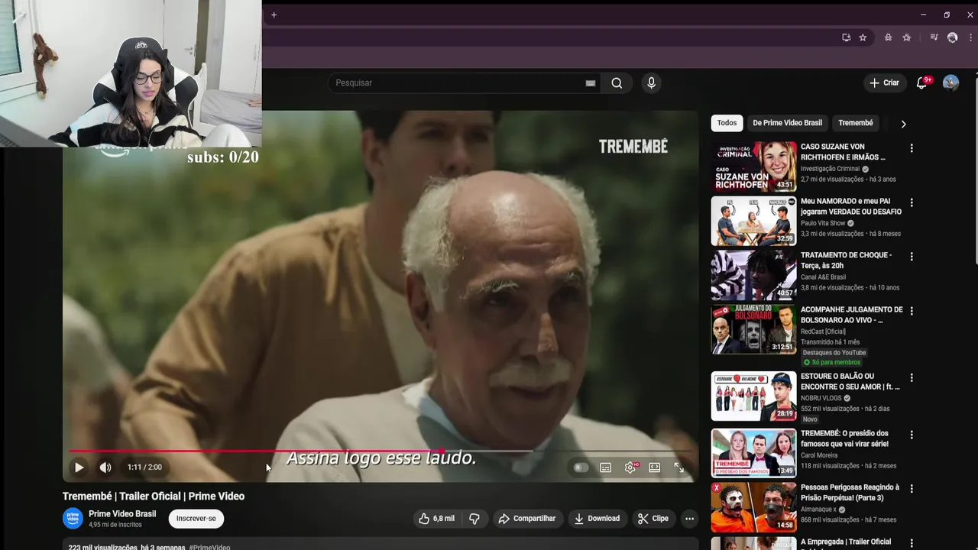978x550 pixels.
Task: Select the 'Tremembé' filter chip
Action: click(855, 123)
